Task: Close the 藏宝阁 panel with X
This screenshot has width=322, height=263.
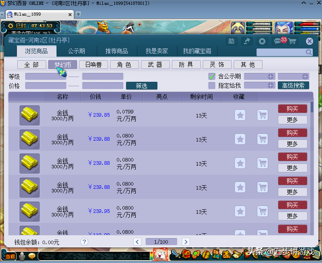Action: (309, 41)
